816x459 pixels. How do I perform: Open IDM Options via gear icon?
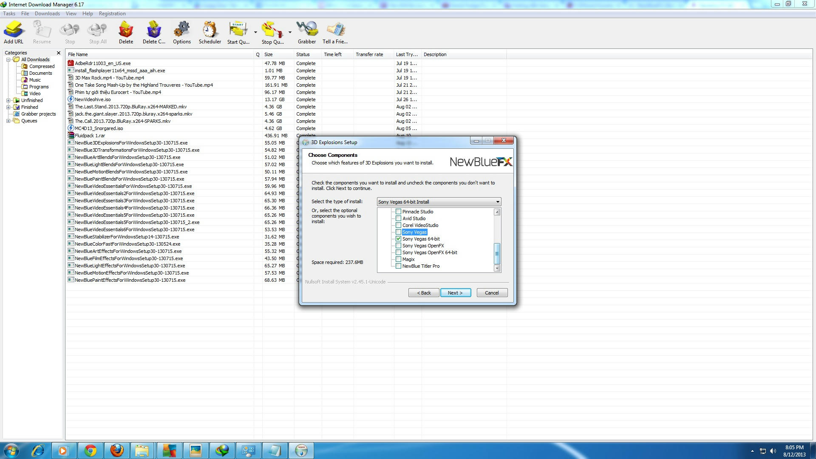[181, 32]
